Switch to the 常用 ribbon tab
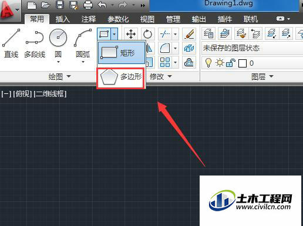The height and width of the screenshot is (226, 303). tap(37, 19)
